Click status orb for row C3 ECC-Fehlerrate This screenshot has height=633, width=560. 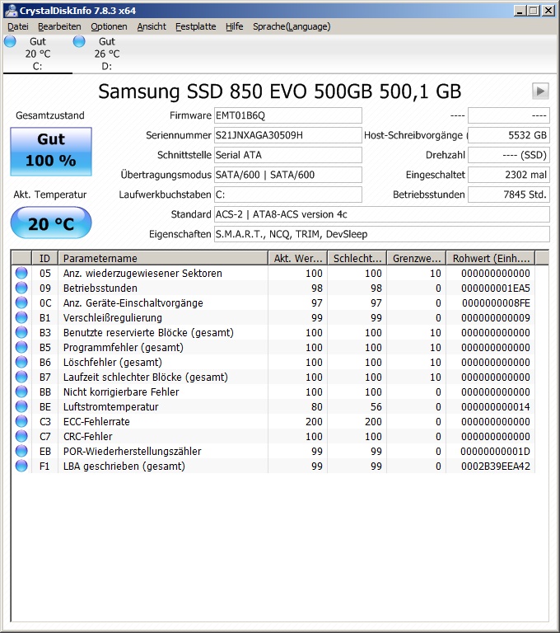[x=21, y=421]
